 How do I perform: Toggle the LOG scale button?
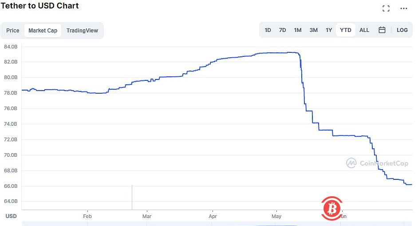point(402,30)
